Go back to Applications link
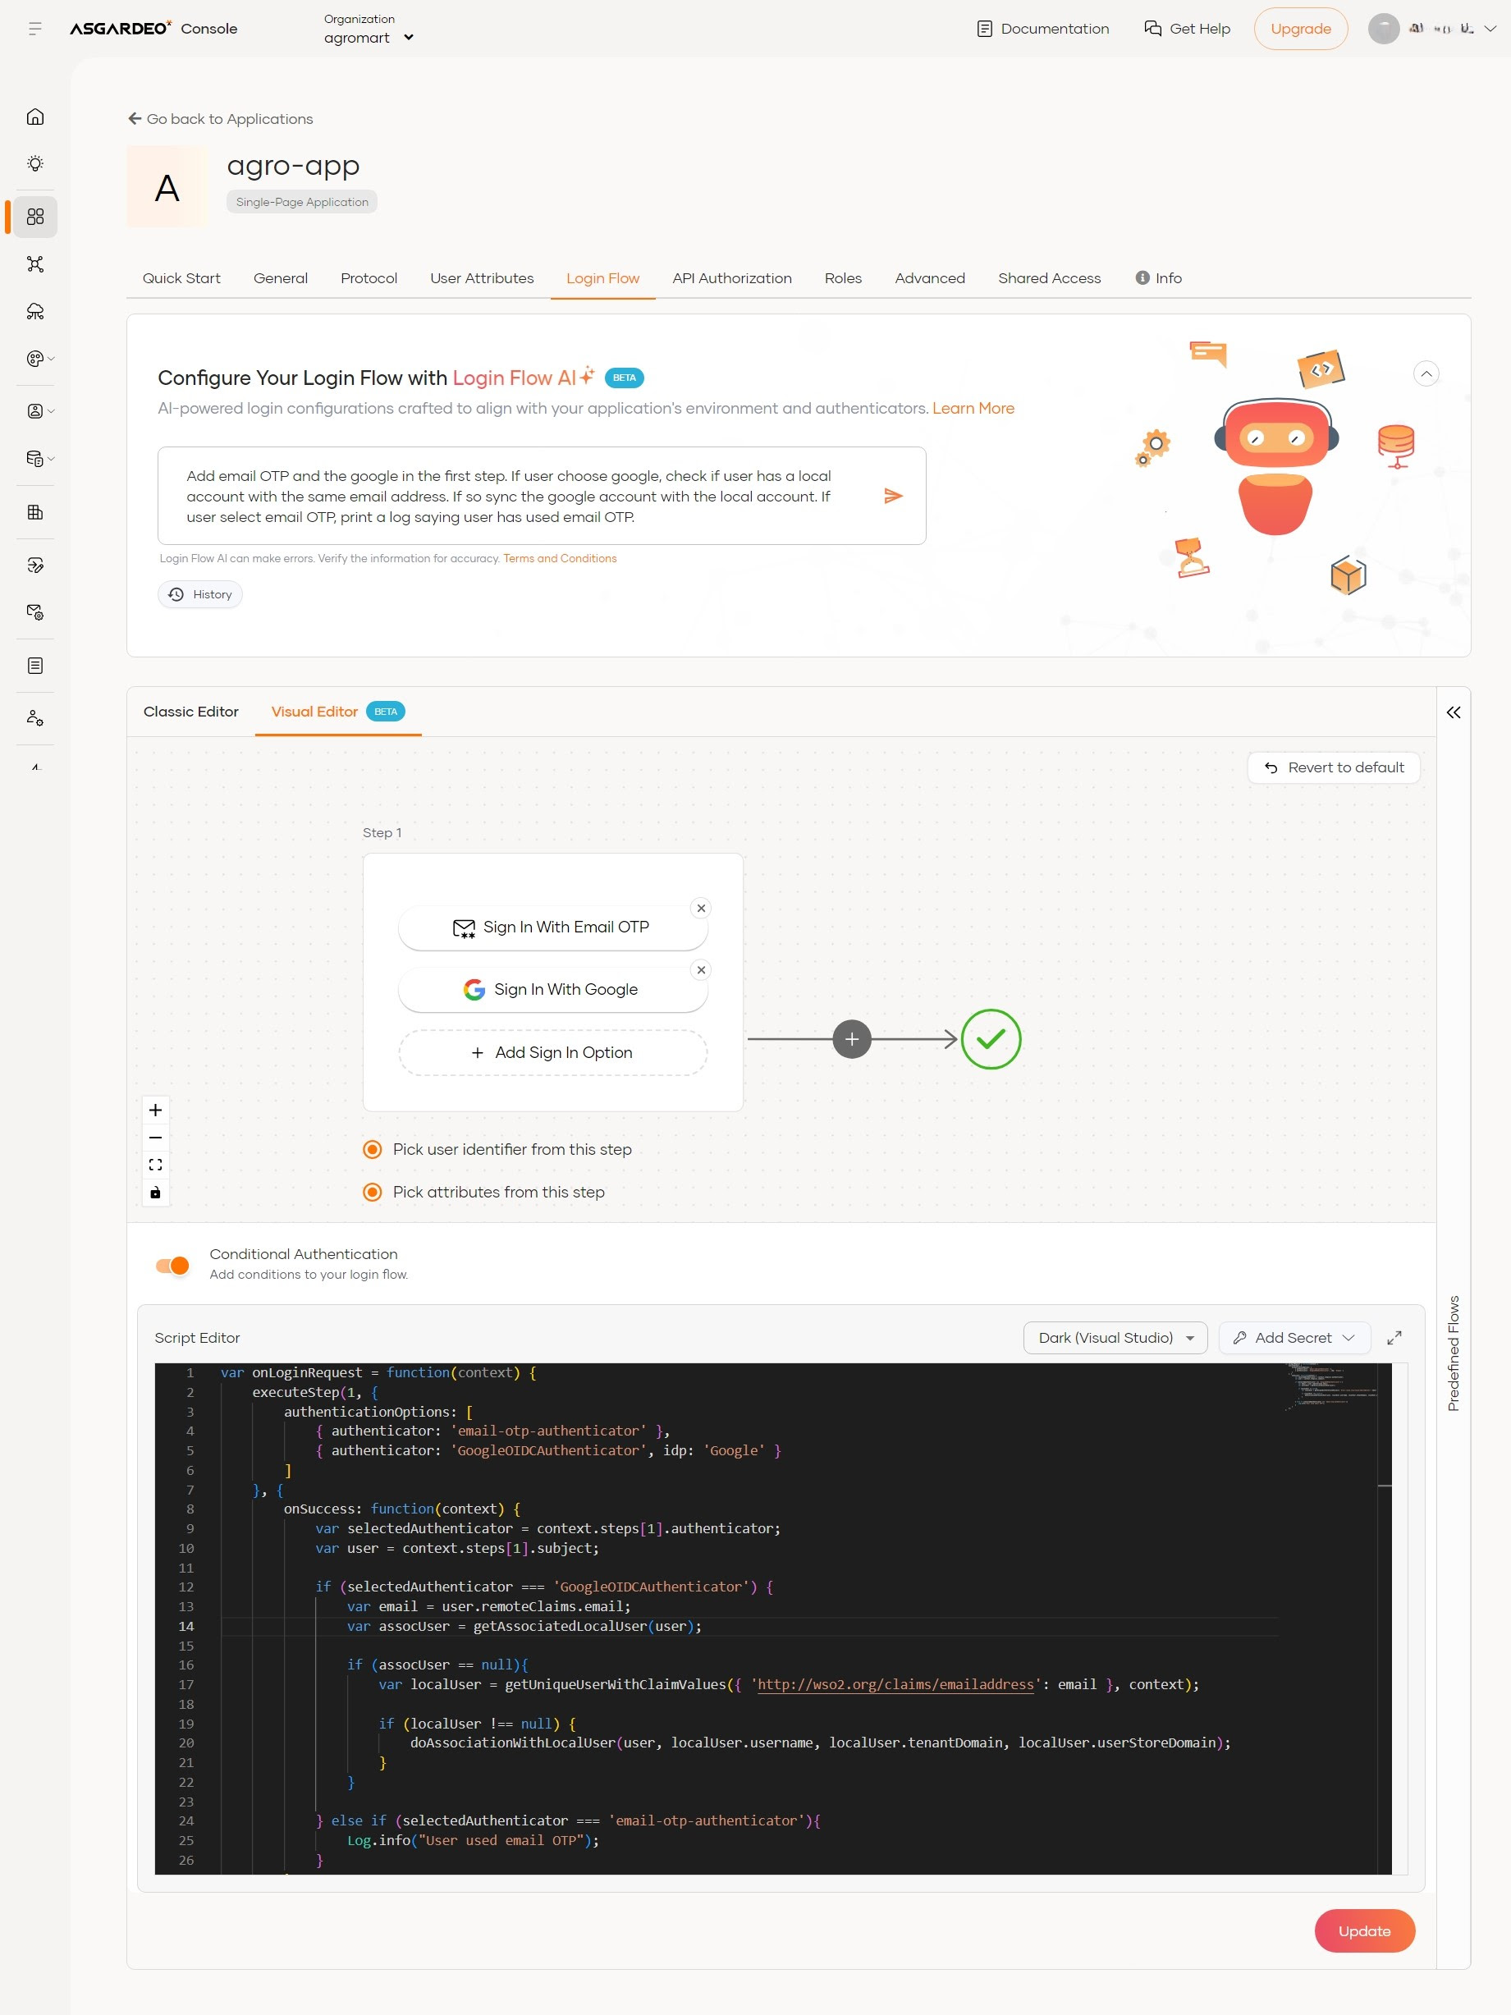Image resolution: width=1511 pixels, height=2015 pixels. [x=221, y=119]
